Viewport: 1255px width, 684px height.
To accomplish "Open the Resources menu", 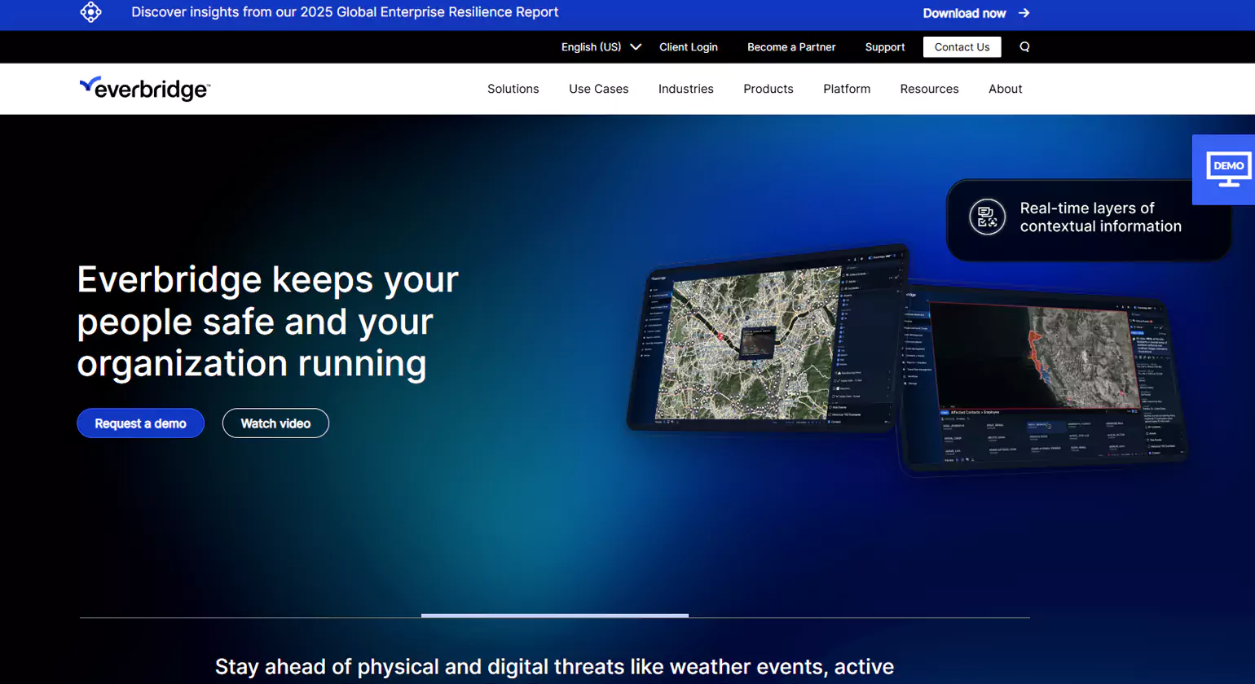I will [929, 89].
